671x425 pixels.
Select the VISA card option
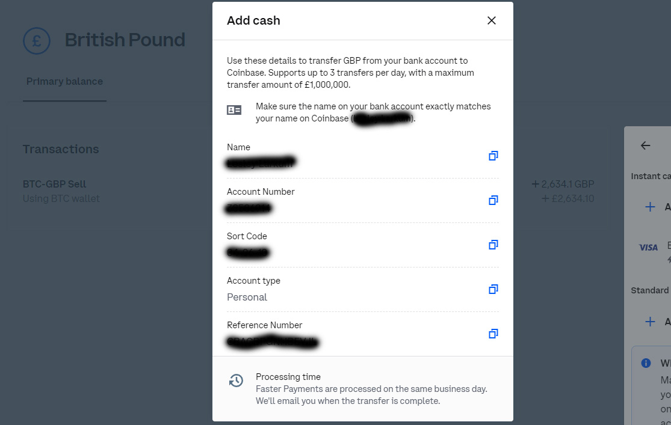(x=648, y=248)
